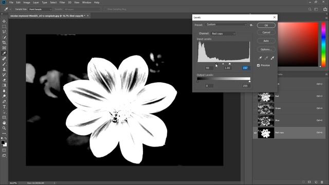The height and width of the screenshot is (185, 329).
Task: Select the Zoom tool
Action: [4, 128]
